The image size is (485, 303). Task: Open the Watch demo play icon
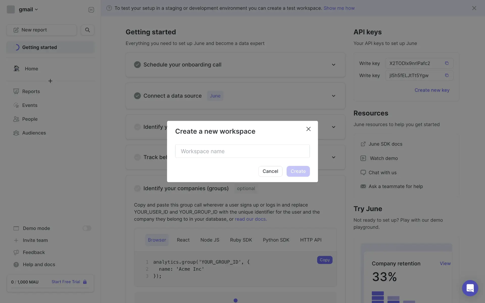click(363, 158)
